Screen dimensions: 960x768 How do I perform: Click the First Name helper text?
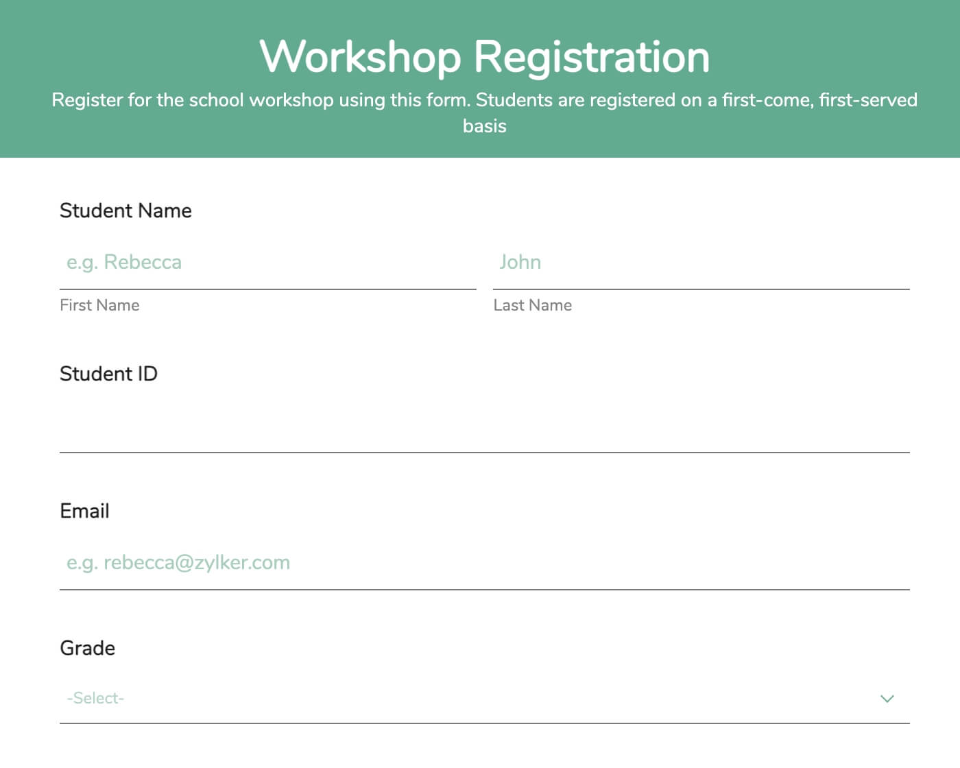point(99,305)
